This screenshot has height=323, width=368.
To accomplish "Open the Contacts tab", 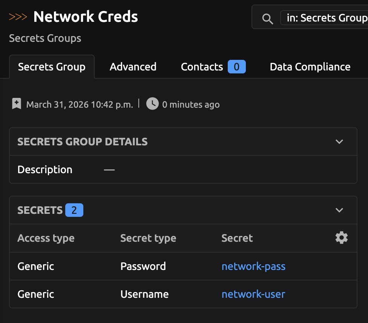I will [x=202, y=67].
